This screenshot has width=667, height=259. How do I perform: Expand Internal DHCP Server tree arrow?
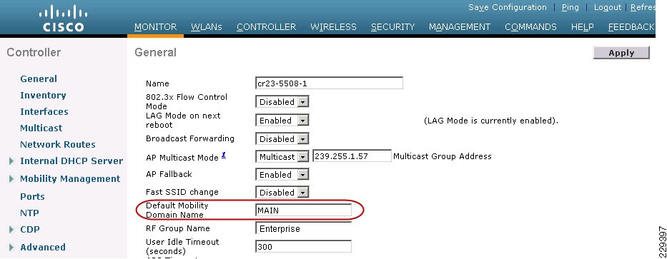click(x=11, y=161)
